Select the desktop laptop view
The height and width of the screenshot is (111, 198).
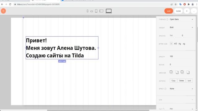point(109,11)
